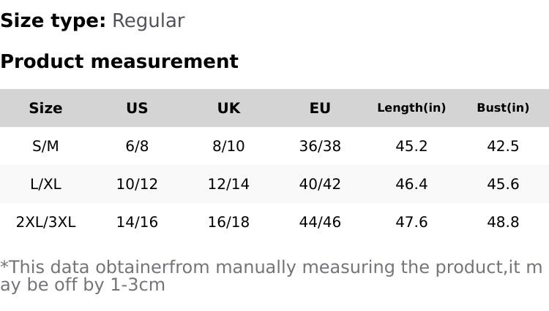Select the 2XL/3XL size cell

click(x=45, y=222)
